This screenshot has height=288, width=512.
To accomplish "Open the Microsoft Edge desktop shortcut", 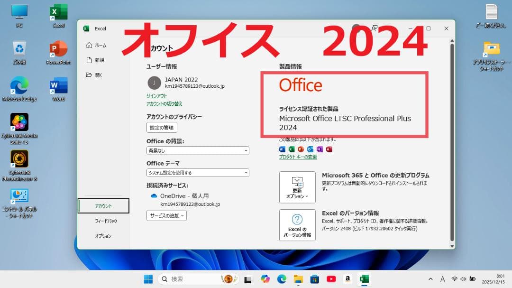I will click(19, 89).
